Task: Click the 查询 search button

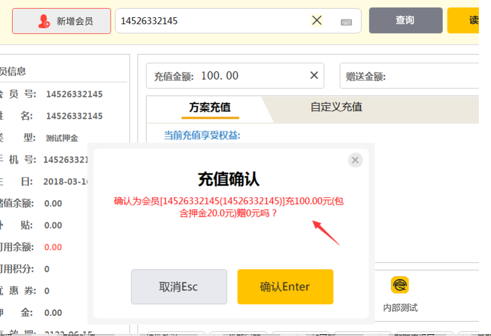Action: click(x=405, y=21)
